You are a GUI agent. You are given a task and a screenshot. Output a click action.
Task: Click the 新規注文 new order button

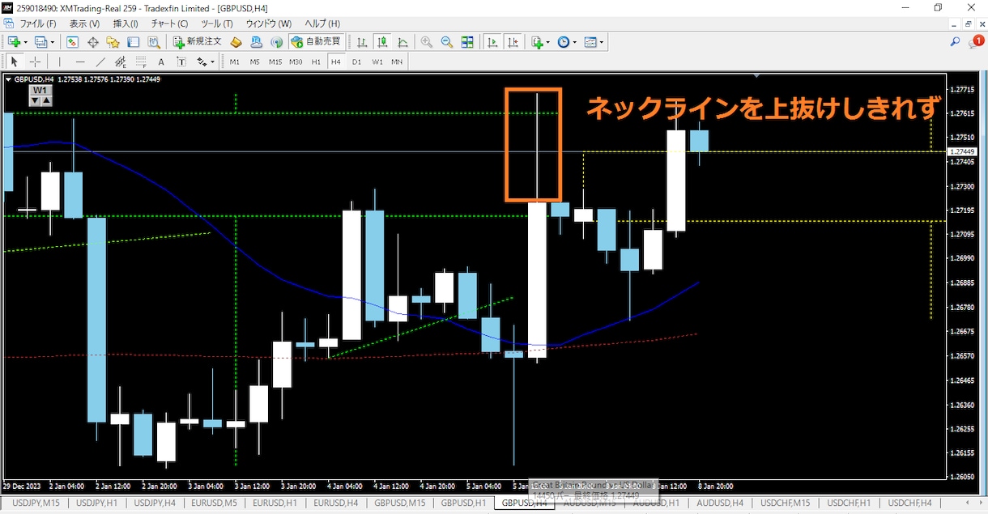(x=197, y=42)
